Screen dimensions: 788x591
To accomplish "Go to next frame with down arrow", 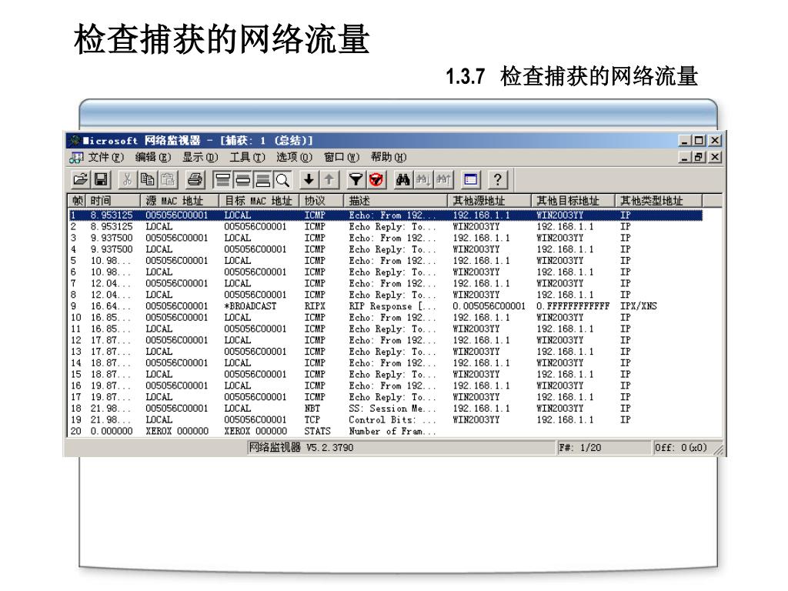I will [x=309, y=179].
